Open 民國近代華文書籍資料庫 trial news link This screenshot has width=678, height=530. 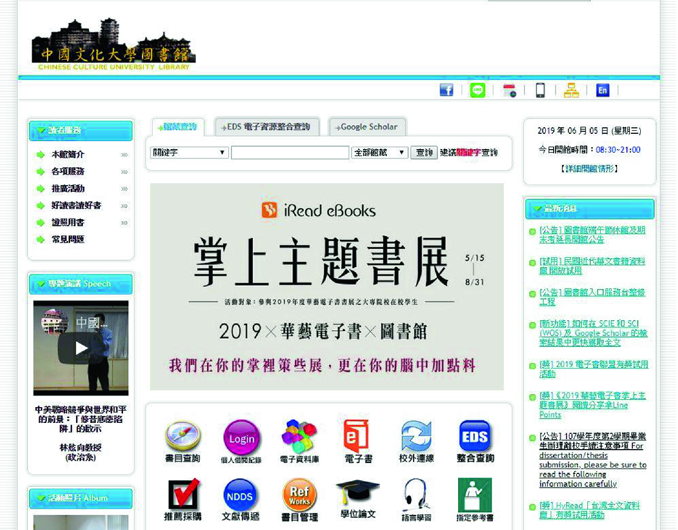tap(592, 266)
